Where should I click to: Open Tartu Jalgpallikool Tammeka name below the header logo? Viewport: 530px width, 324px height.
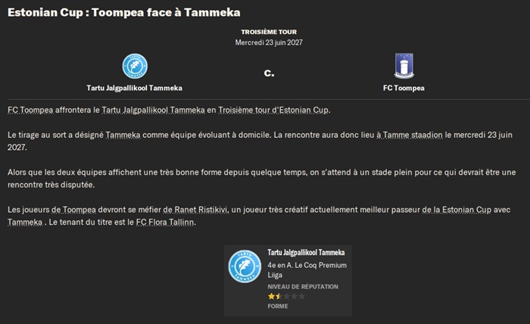[135, 88]
